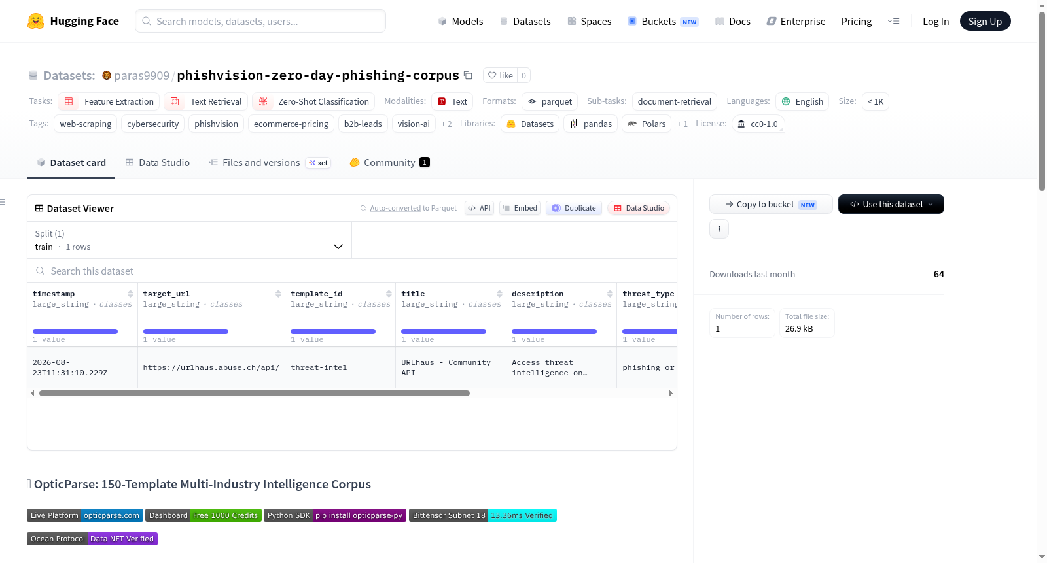Click the search magnifier icon in the navbar

(147, 21)
